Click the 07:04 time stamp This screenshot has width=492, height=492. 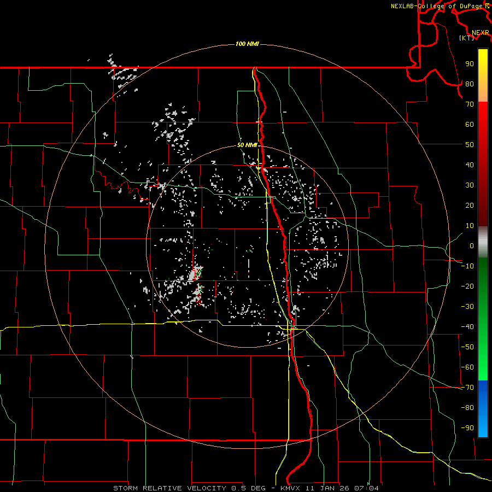pyautogui.click(x=366, y=488)
